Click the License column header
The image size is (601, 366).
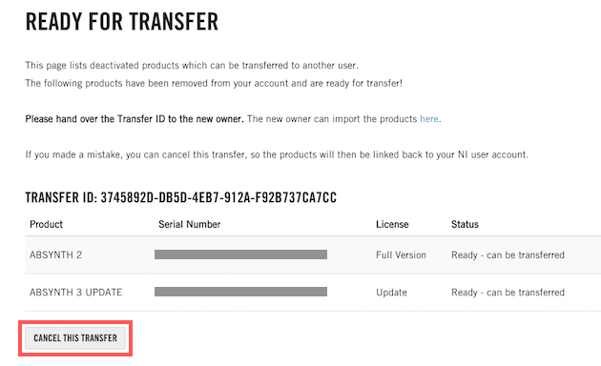[392, 224]
